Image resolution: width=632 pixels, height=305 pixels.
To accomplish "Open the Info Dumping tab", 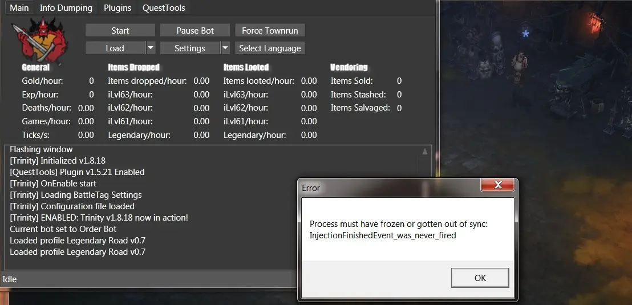I will (x=66, y=8).
